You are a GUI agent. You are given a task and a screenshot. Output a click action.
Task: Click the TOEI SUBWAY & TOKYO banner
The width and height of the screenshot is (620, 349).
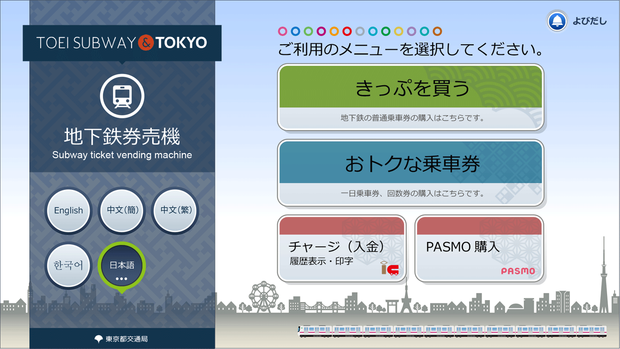122,43
